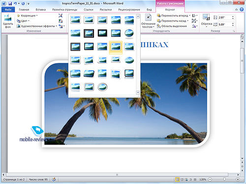Viewport: 246px width, 184px height.
Task: Choose the black beveled oval picture style
Action: tap(129, 33)
